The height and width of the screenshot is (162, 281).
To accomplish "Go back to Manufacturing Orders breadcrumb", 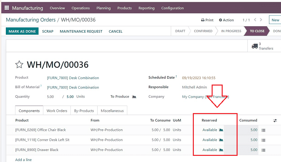I will point(31,20).
